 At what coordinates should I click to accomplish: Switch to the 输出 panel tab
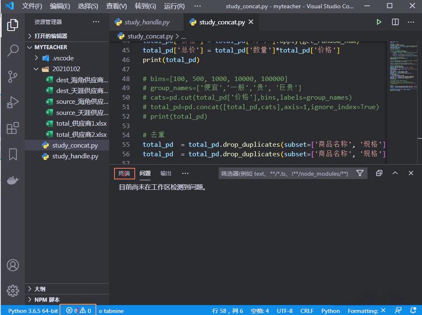[165, 173]
